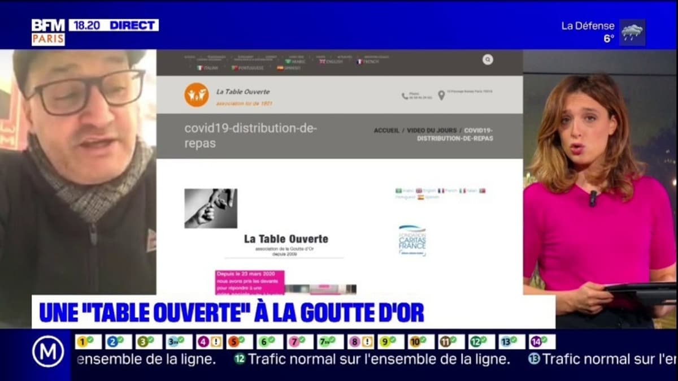Click the rain cloud weather icon
678x381 pixels.
point(632,32)
